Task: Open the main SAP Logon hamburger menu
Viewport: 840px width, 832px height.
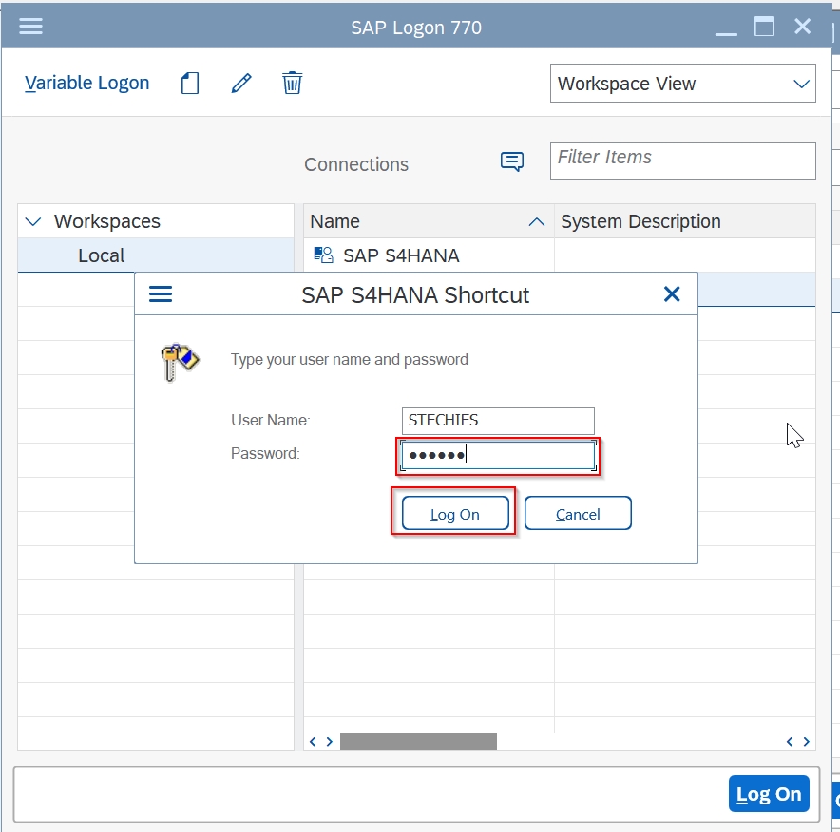Action: (x=31, y=26)
